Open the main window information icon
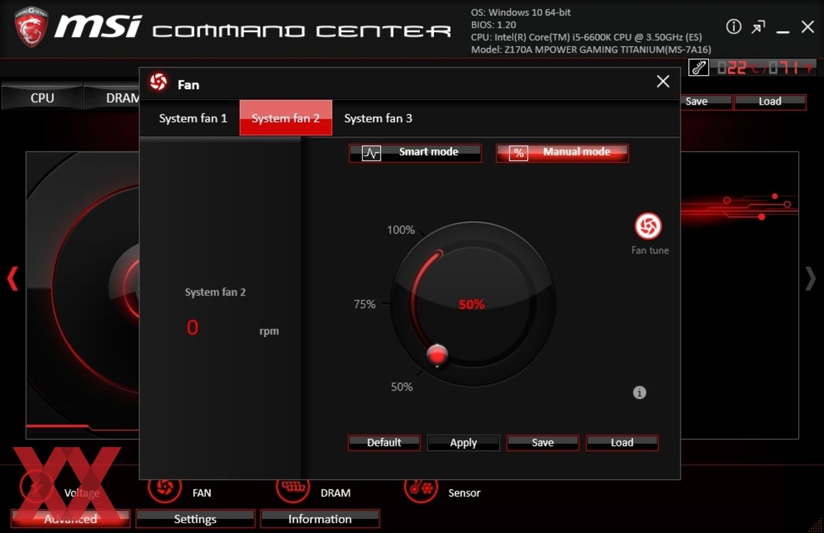Viewport: 824px width, 533px height. coord(734,27)
